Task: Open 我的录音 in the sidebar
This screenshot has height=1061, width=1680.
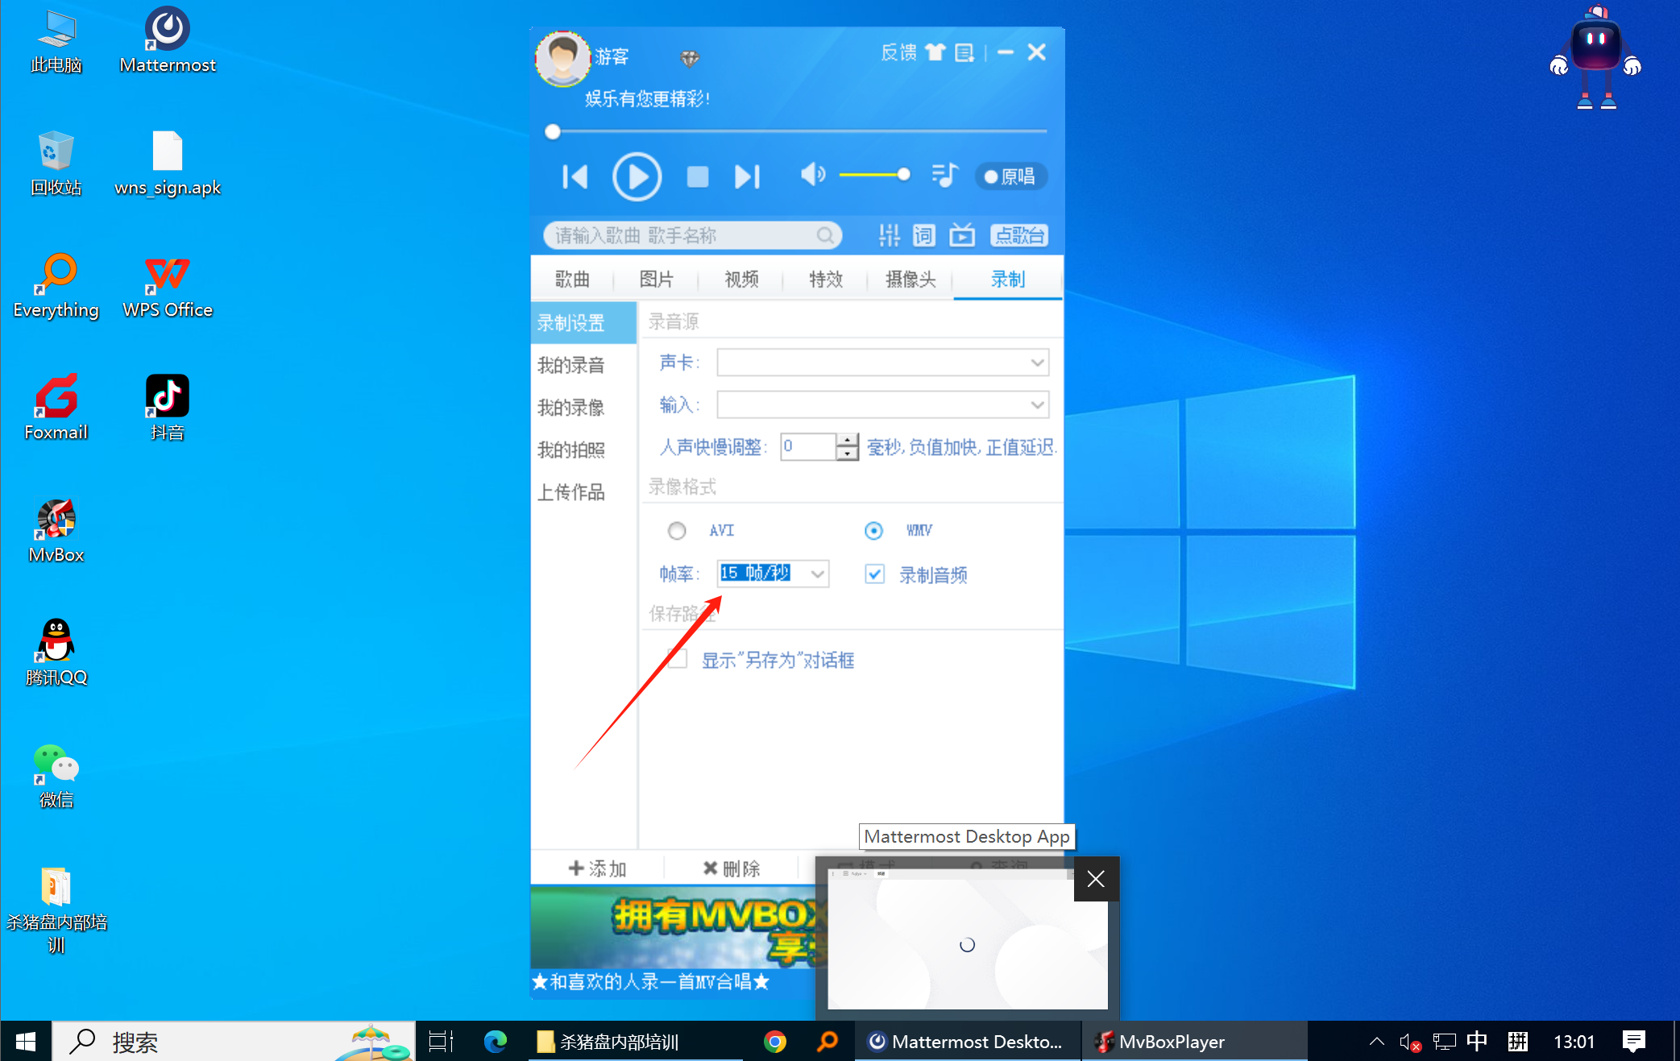Action: point(571,366)
